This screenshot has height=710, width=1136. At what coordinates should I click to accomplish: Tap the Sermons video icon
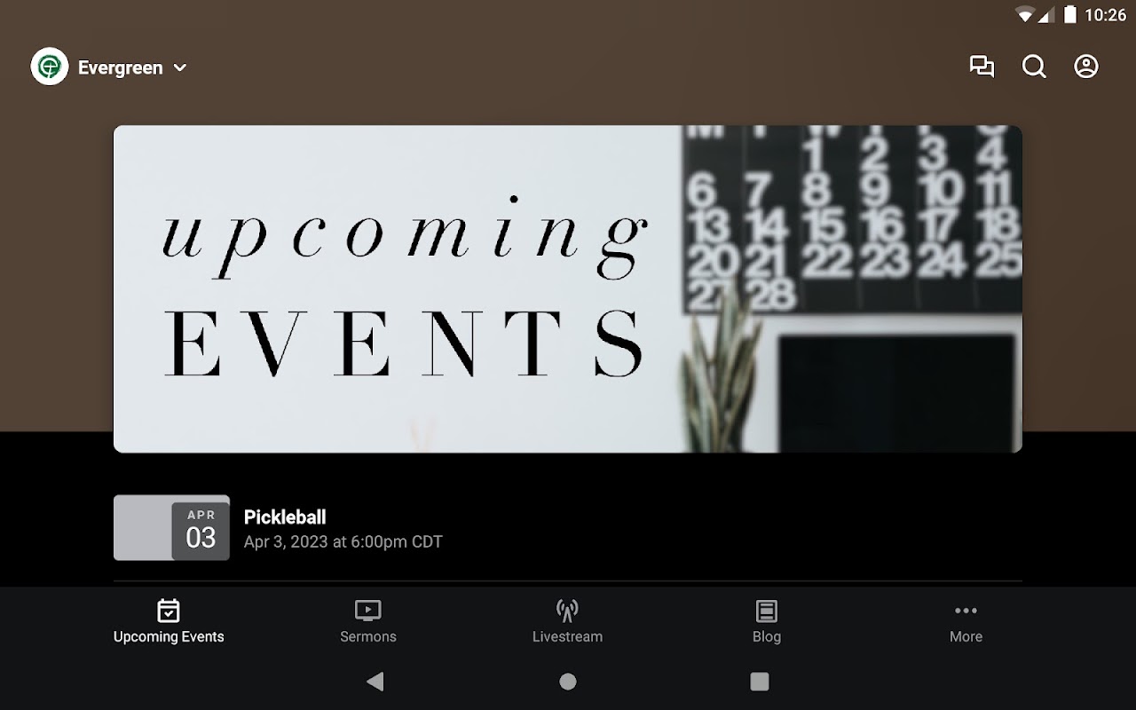click(x=367, y=611)
